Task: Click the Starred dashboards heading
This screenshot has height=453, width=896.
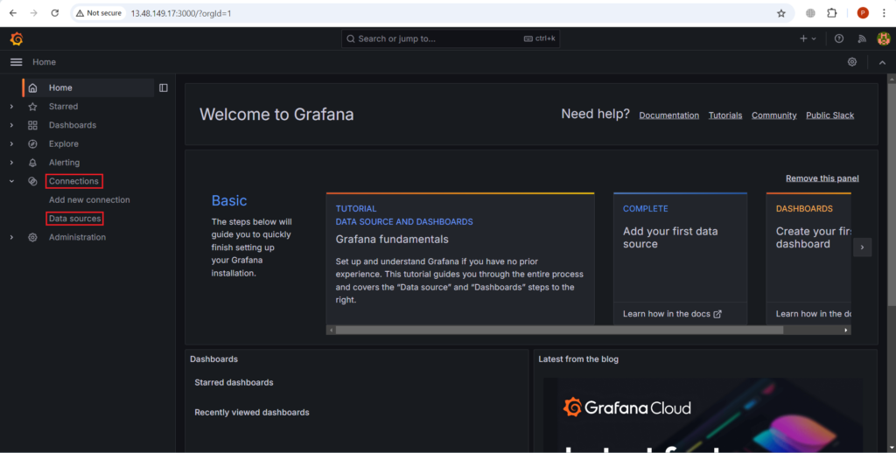Action: click(234, 383)
